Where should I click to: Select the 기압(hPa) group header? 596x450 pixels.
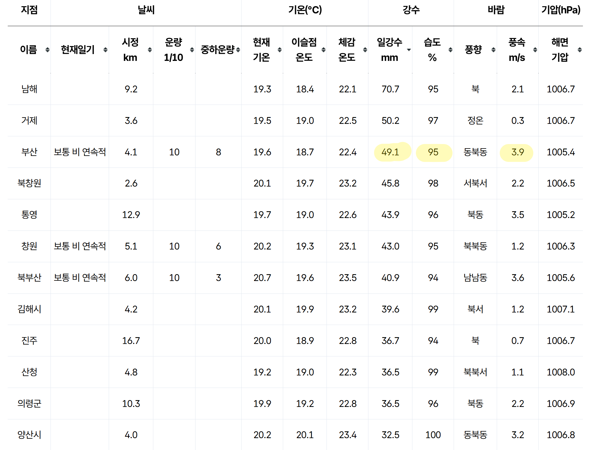point(561,10)
